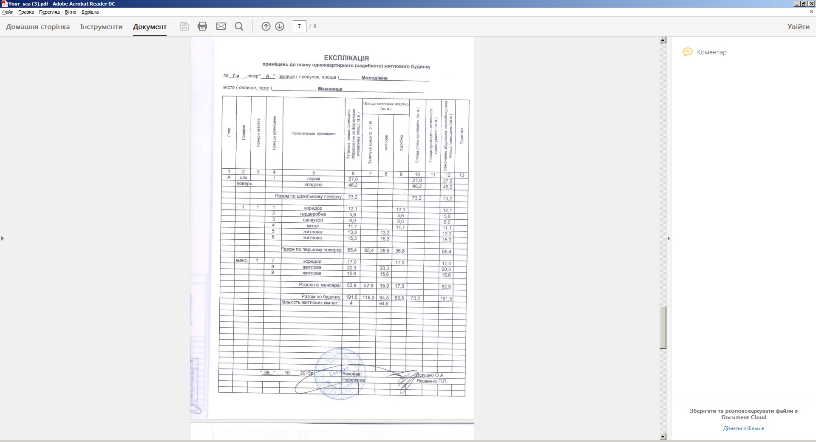Click the Увійти sign-in button
The image size is (816, 442).
coord(798,26)
